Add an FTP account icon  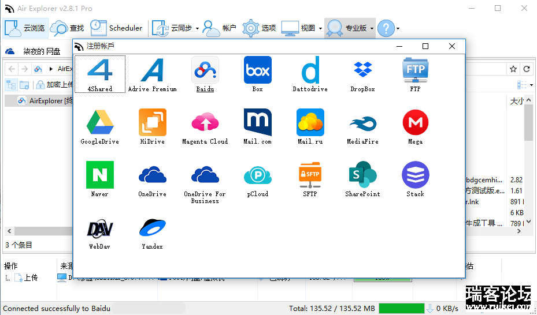coord(415,70)
